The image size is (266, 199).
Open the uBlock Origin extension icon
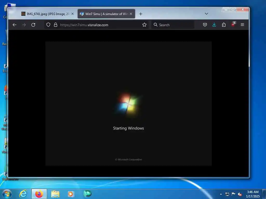point(233,24)
